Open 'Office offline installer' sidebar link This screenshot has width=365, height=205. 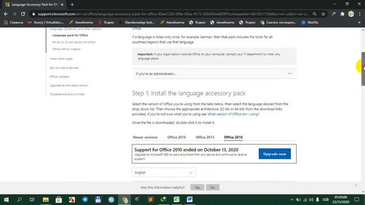click(66, 49)
